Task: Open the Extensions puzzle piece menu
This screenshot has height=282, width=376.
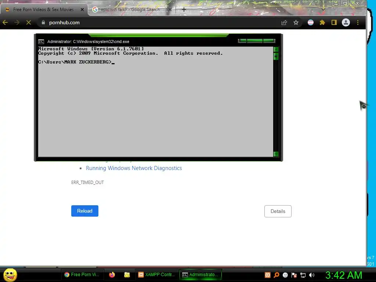Action: pos(322,22)
